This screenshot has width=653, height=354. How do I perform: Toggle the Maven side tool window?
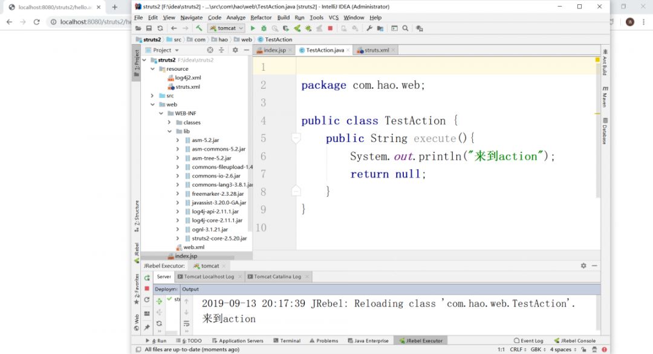[x=605, y=97]
